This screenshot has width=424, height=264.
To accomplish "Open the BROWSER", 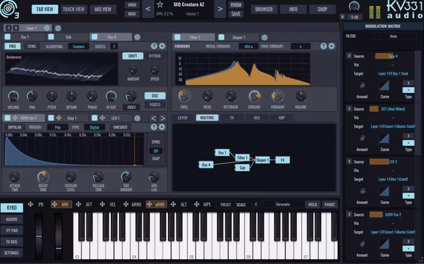I will pos(264,9).
